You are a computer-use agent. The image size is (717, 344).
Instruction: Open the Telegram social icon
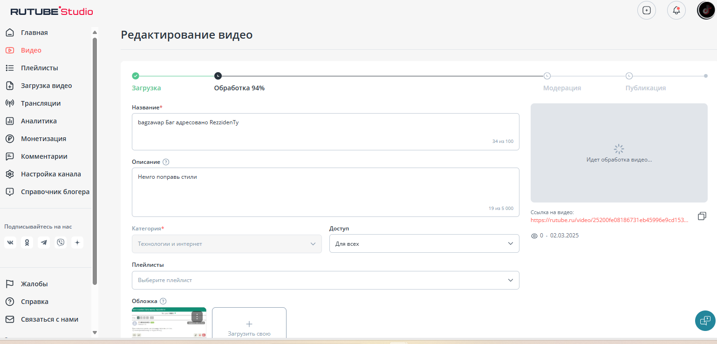44,243
